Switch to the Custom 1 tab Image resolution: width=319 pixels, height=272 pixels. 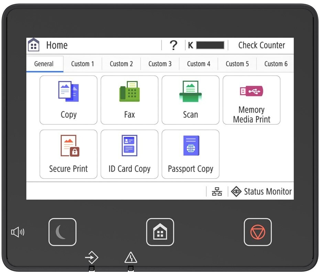click(82, 64)
